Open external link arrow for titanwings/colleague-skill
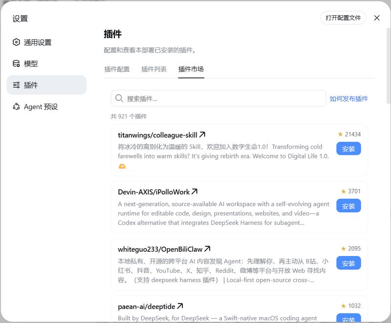This screenshot has height=323, width=391. [202, 134]
